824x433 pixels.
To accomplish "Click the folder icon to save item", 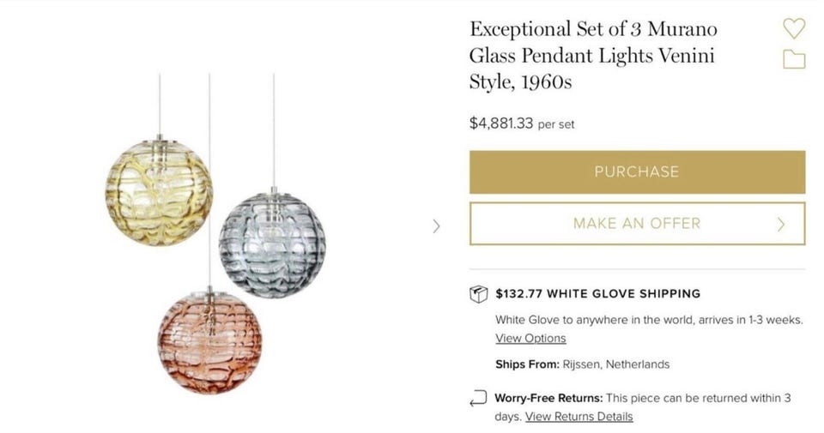I will (794, 59).
